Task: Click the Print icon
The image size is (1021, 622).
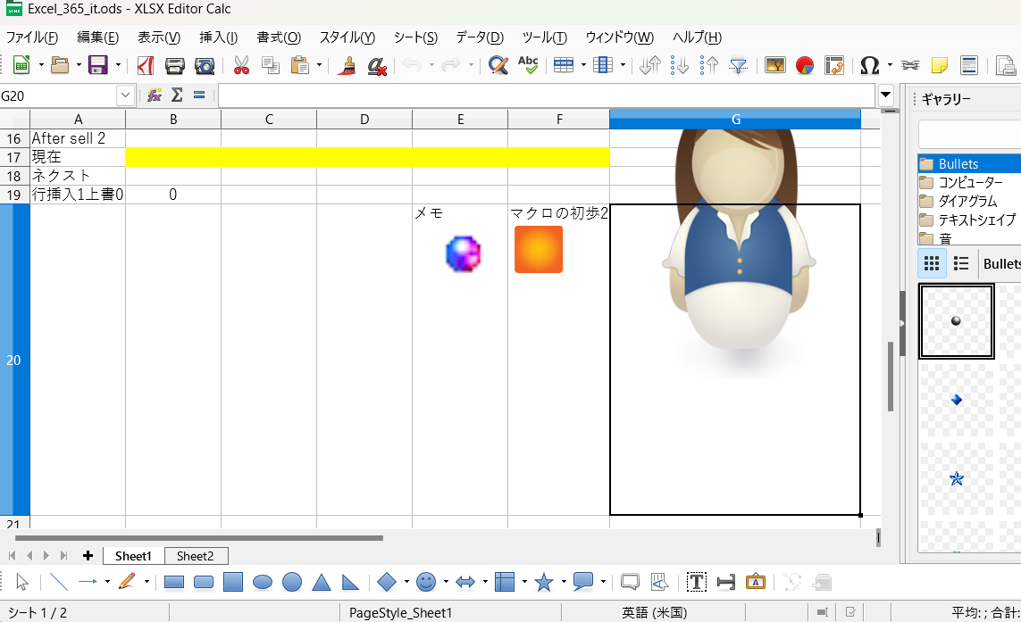Action: [x=174, y=65]
